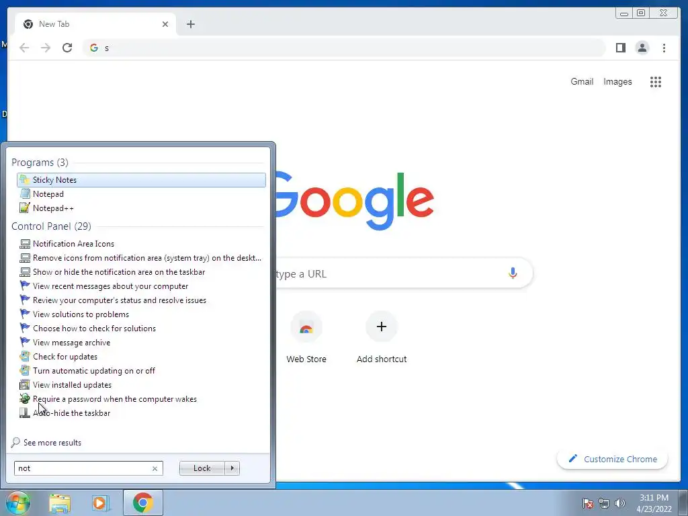Click the Add shortcut tile

pyautogui.click(x=382, y=337)
